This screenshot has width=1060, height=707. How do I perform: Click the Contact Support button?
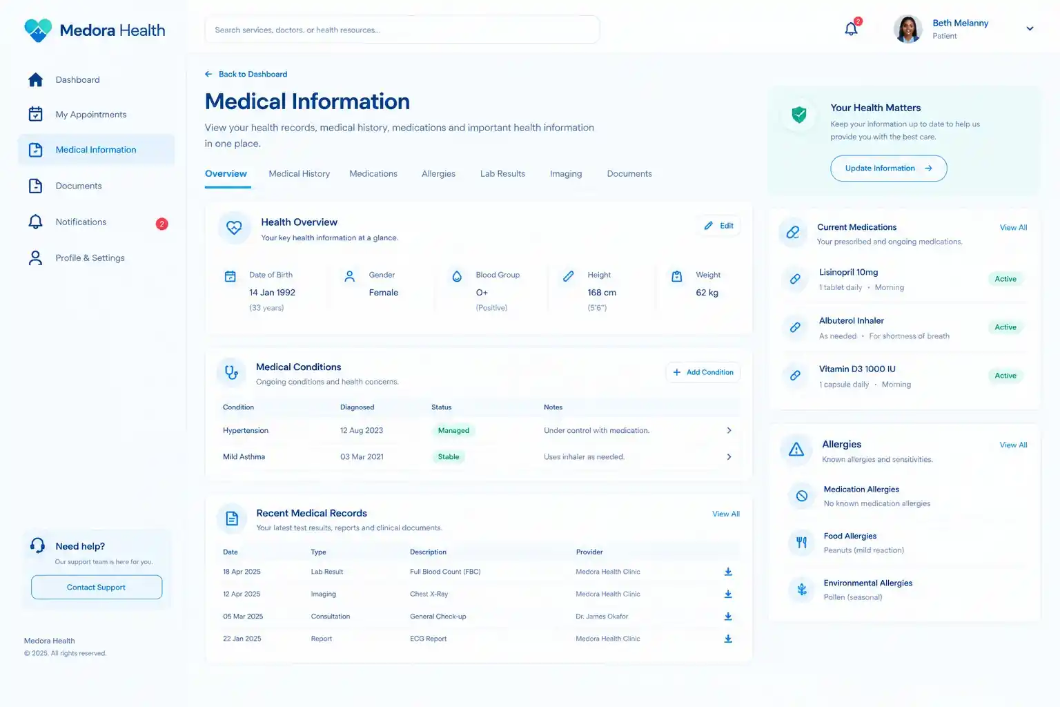97,588
